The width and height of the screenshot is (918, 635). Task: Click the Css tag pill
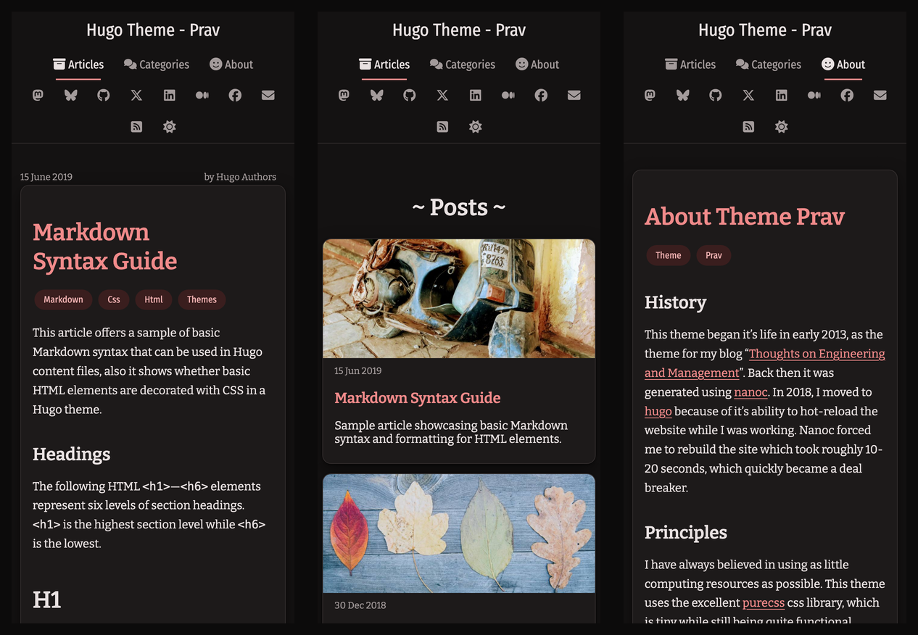pyautogui.click(x=114, y=299)
